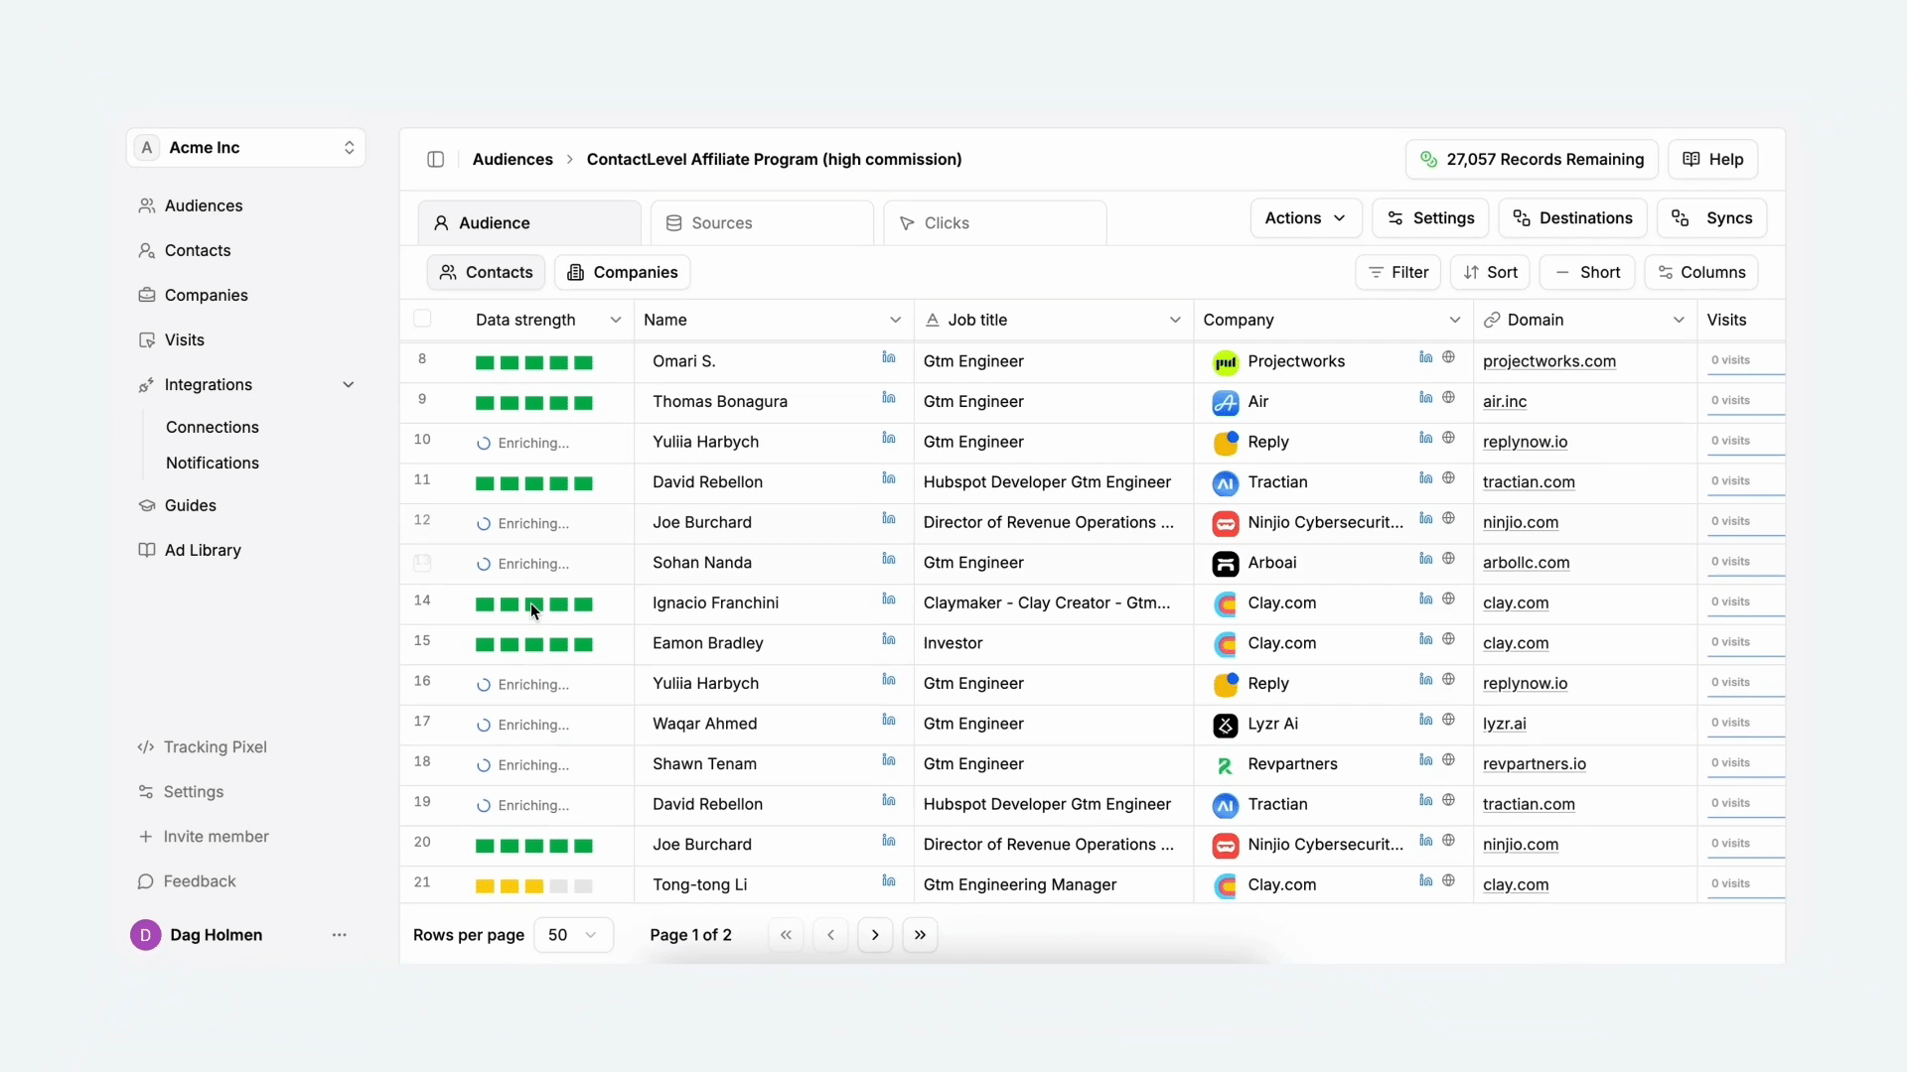Go to next page arrow
This screenshot has width=1907, height=1072.
(875, 935)
